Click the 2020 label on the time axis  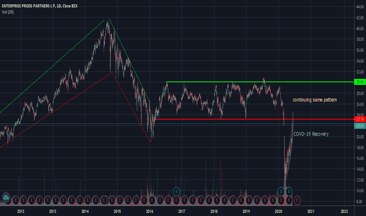(x=278, y=211)
